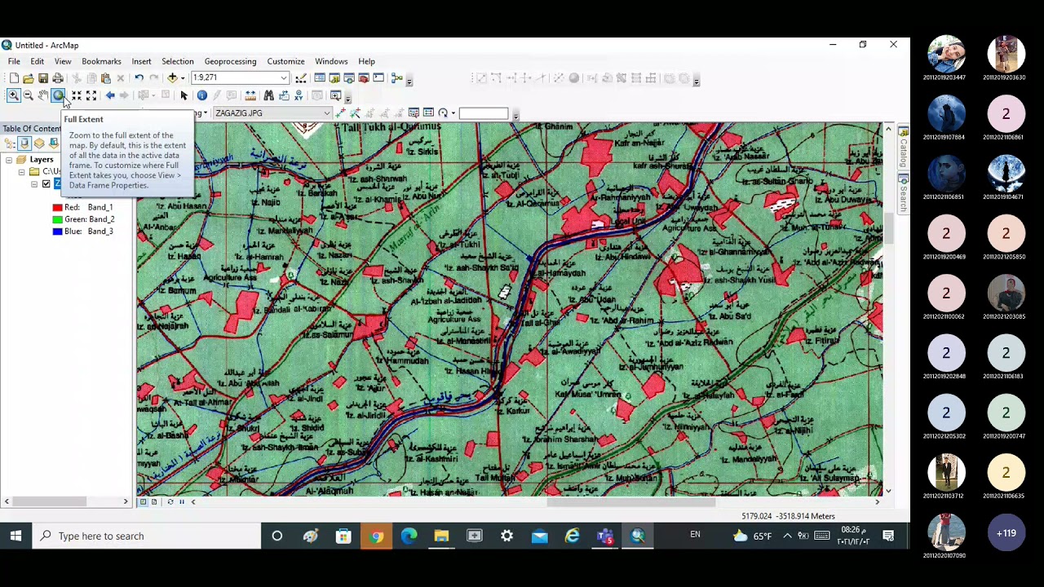Print the map
The height and width of the screenshot is (587, 1044).
click(58, 78)
